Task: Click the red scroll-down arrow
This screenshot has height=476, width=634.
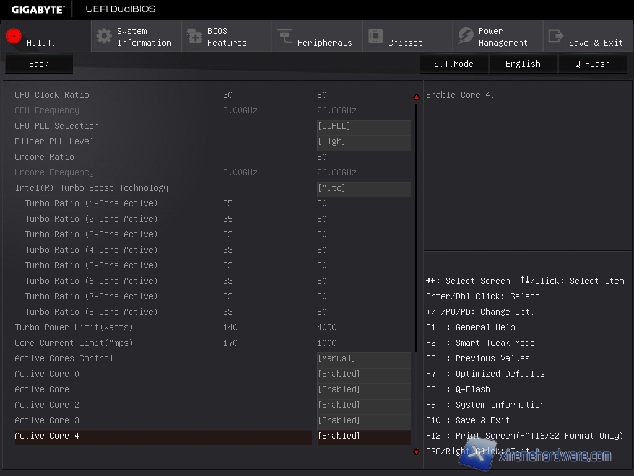Action: click(x=416, y=452)
